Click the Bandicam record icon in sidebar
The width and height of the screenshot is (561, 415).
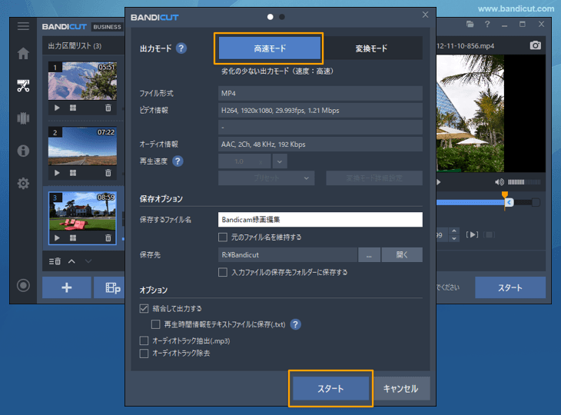pyautogui.click(x=23, y=285)
